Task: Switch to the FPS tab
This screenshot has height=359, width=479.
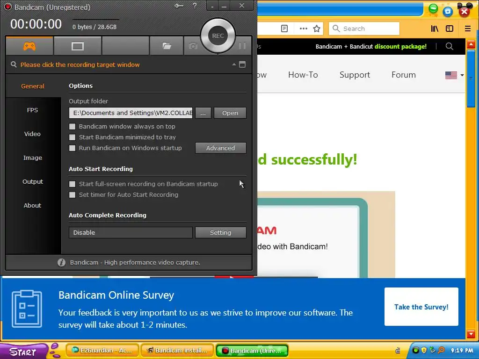Action: pos(32,110)
